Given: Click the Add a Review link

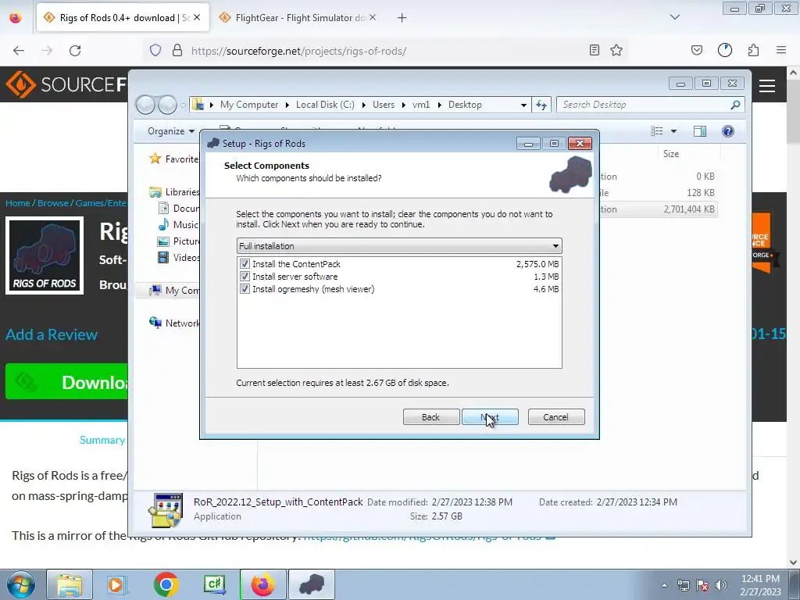Looking at the screenshot, I should 52,334.
